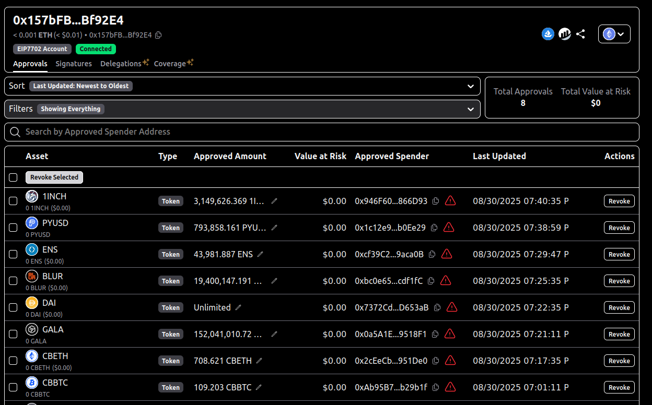Click the GALA token logo
The image size is (652, 405).
[x=31, y=329]
